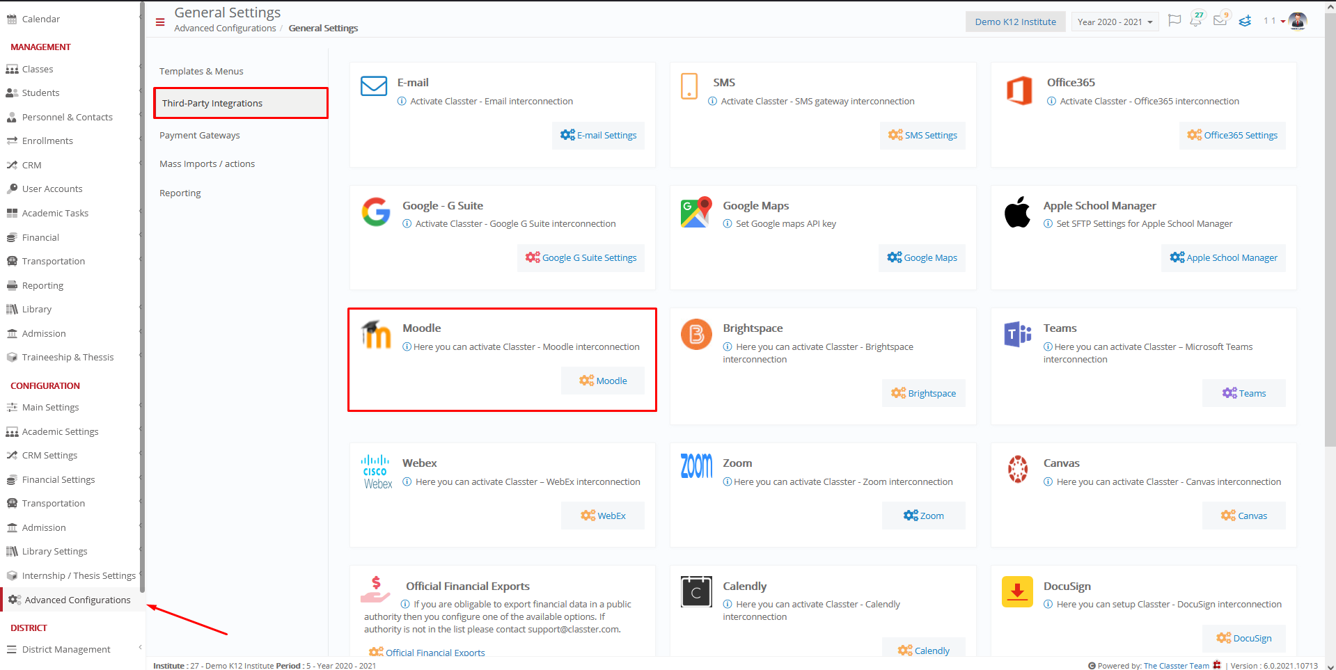This screenshot has width=1336, height=670.
Task: Open Google G Suite Settings button
Action: pos(581,257)
